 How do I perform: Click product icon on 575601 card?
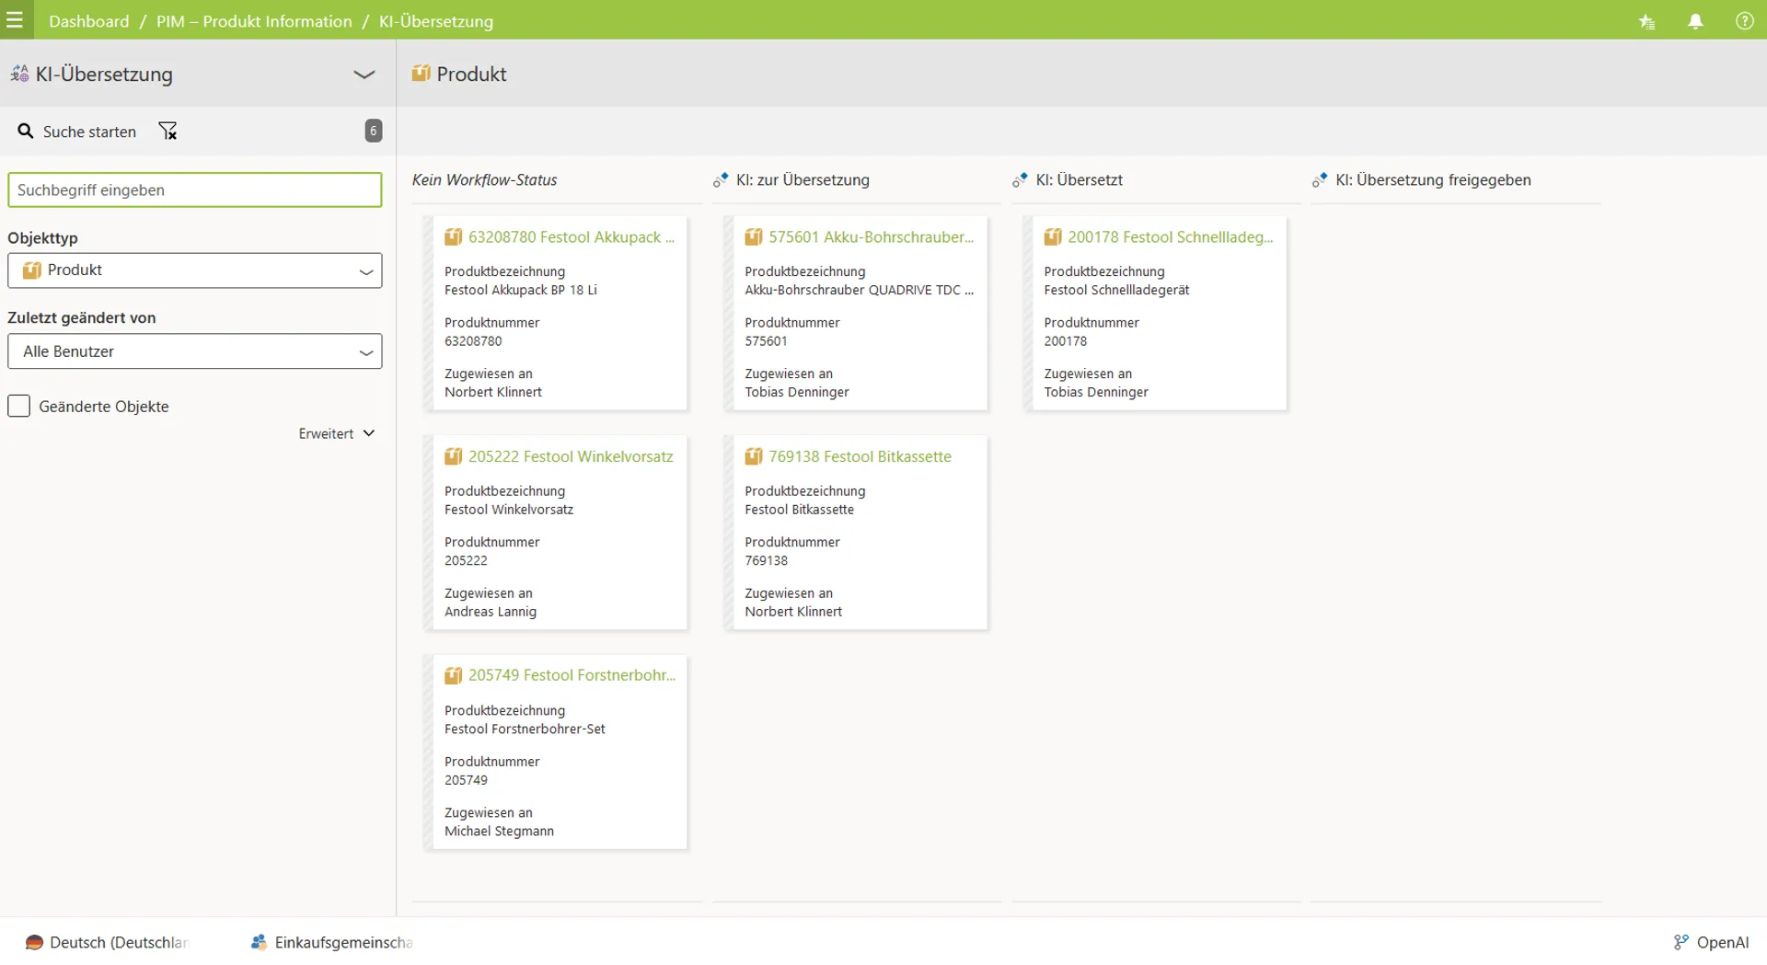pos(754,237)
